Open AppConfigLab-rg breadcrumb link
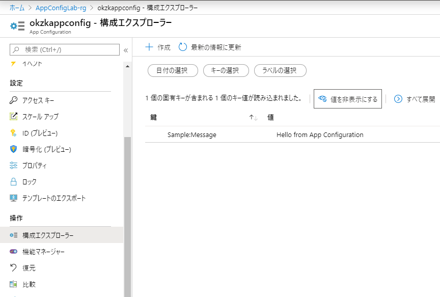440x297 pixels. click(61, 8)
